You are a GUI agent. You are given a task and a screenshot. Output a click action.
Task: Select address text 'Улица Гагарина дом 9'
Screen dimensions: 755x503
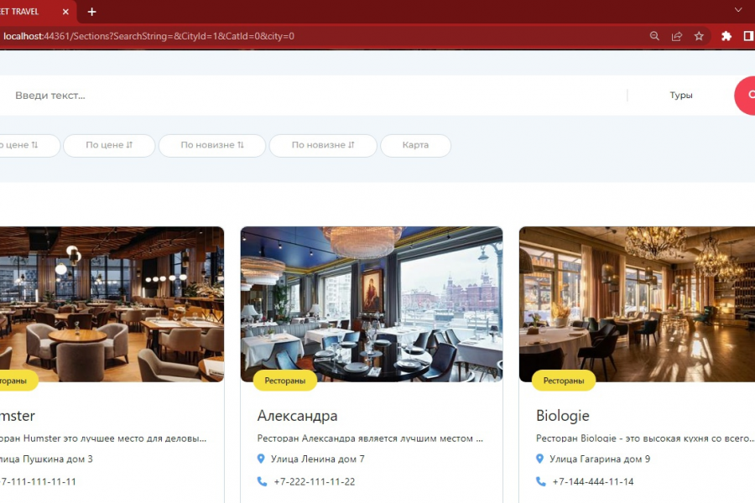click(600, 459)
